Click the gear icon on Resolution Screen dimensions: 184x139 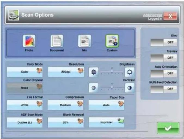pyautogui.click(x=81, y=71)
